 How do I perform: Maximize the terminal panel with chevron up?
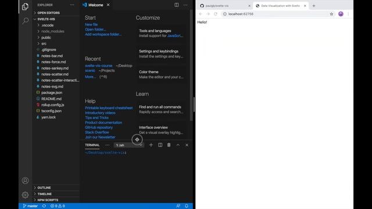pos(178,145)
